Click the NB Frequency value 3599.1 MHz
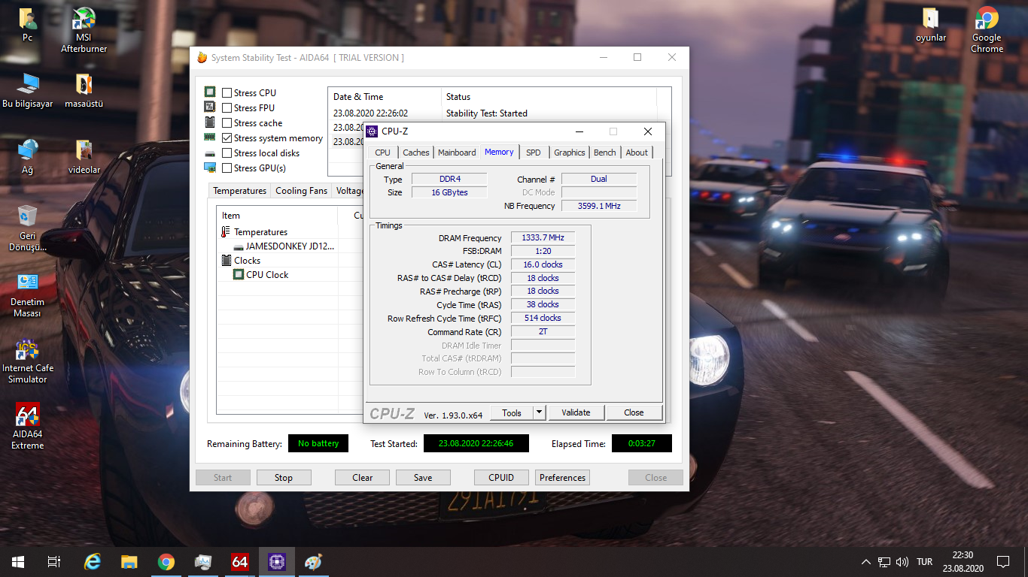The height and width of the screenshot is (577, 1028). [599, 206]
